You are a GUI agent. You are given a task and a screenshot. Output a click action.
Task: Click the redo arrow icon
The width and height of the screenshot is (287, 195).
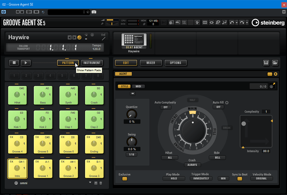242,23
